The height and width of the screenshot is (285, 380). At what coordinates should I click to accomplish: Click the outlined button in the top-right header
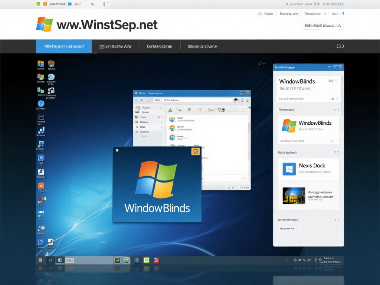coord(323,26)
